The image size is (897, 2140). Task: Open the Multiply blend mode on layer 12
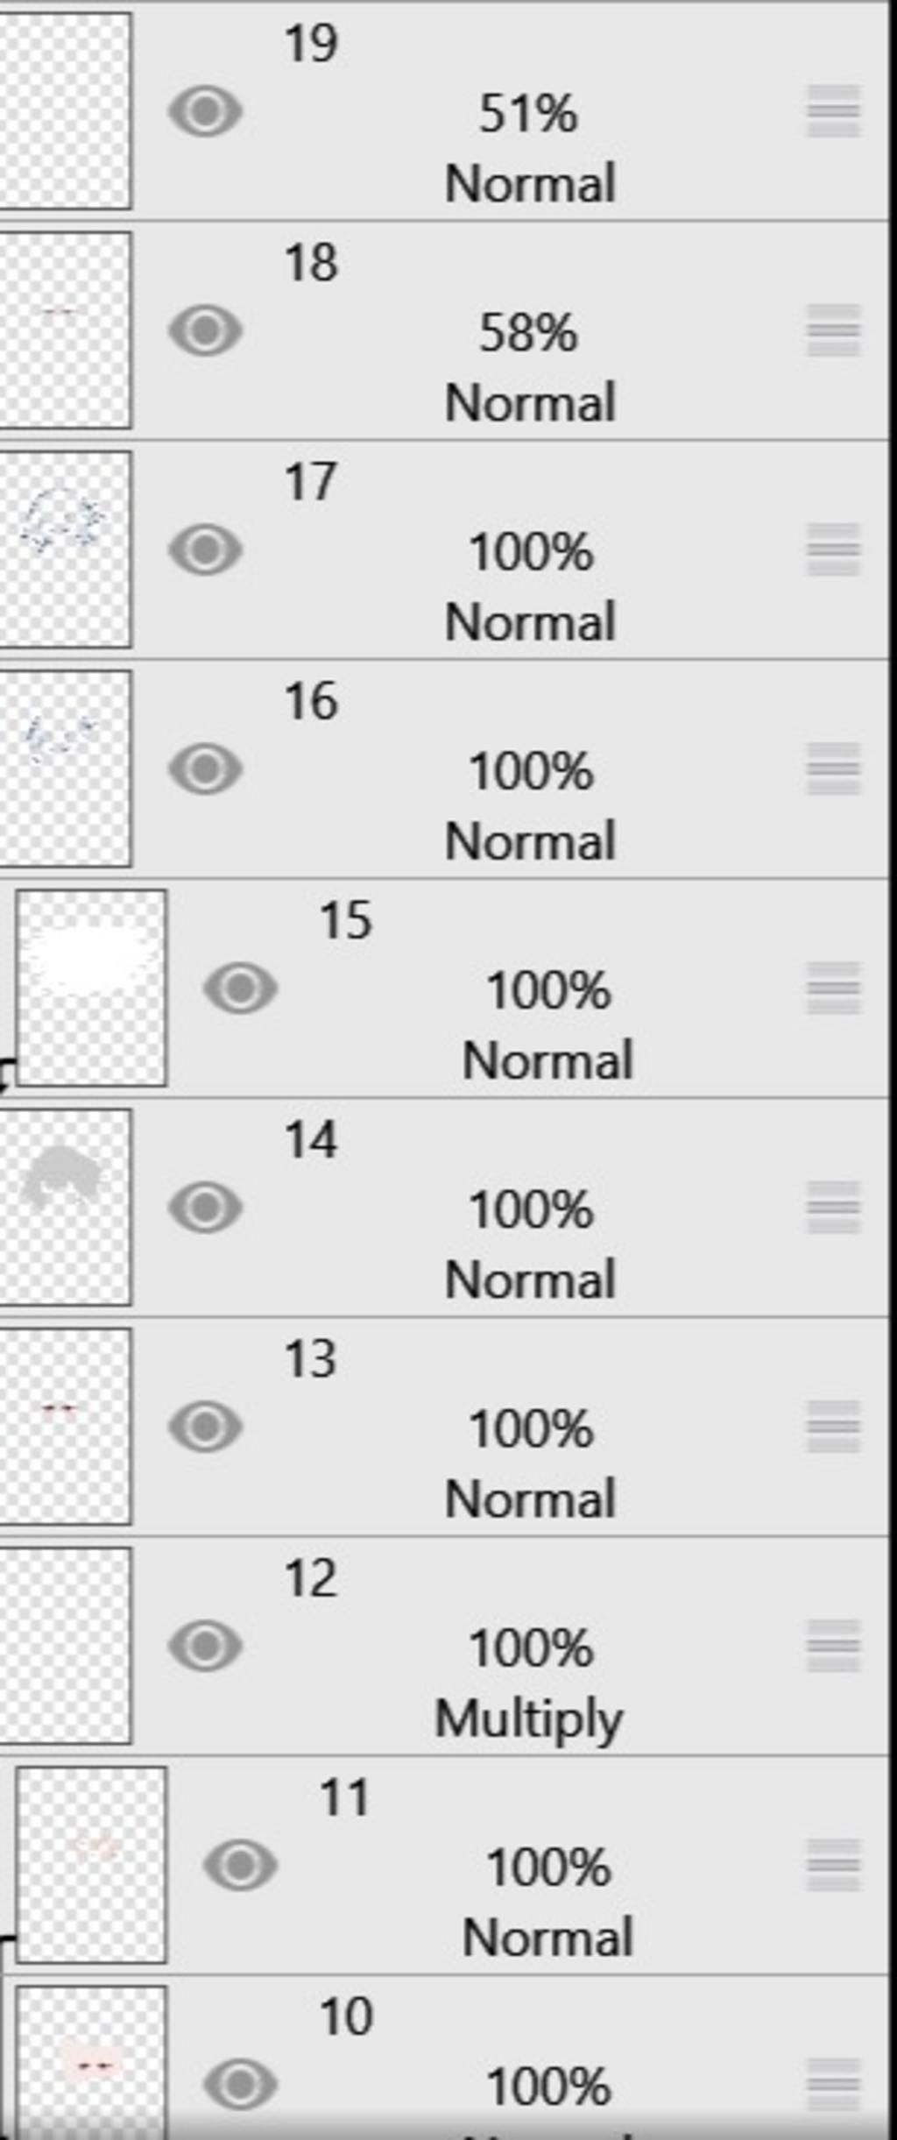(529, 1718)
